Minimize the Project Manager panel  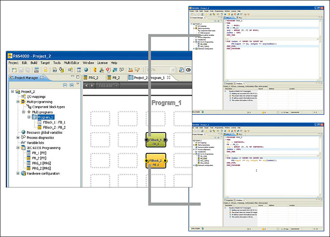point(73,76)
